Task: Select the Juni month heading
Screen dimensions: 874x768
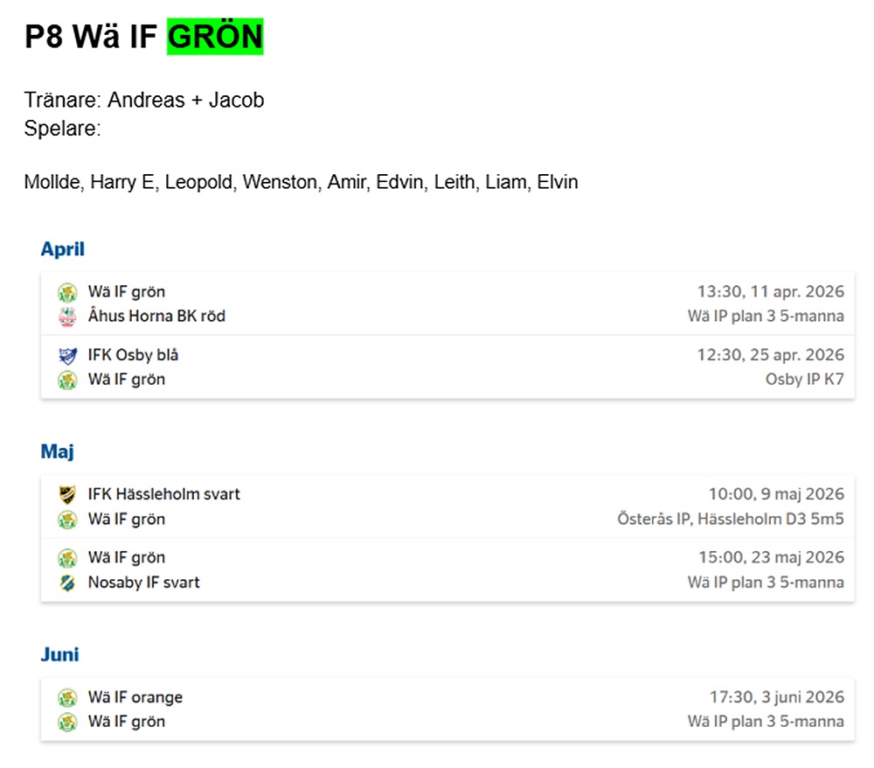Action: 59,655
